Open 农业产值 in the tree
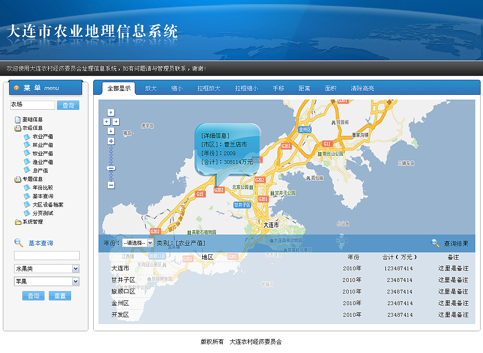 click(43, 136)
